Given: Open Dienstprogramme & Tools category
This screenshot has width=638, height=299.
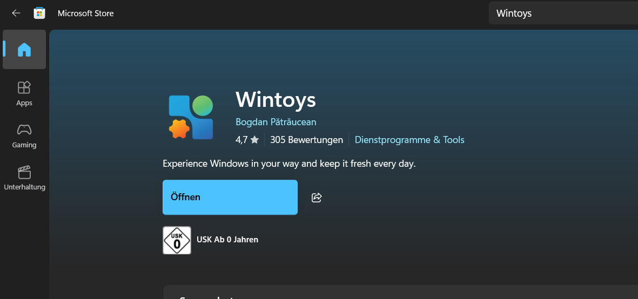Looking at the screenshot, I should click(409, 140).
